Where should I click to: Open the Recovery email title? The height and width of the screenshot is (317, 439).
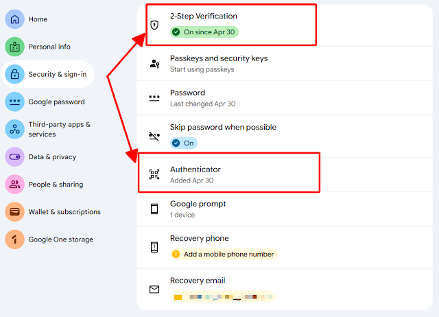point(198,281)
